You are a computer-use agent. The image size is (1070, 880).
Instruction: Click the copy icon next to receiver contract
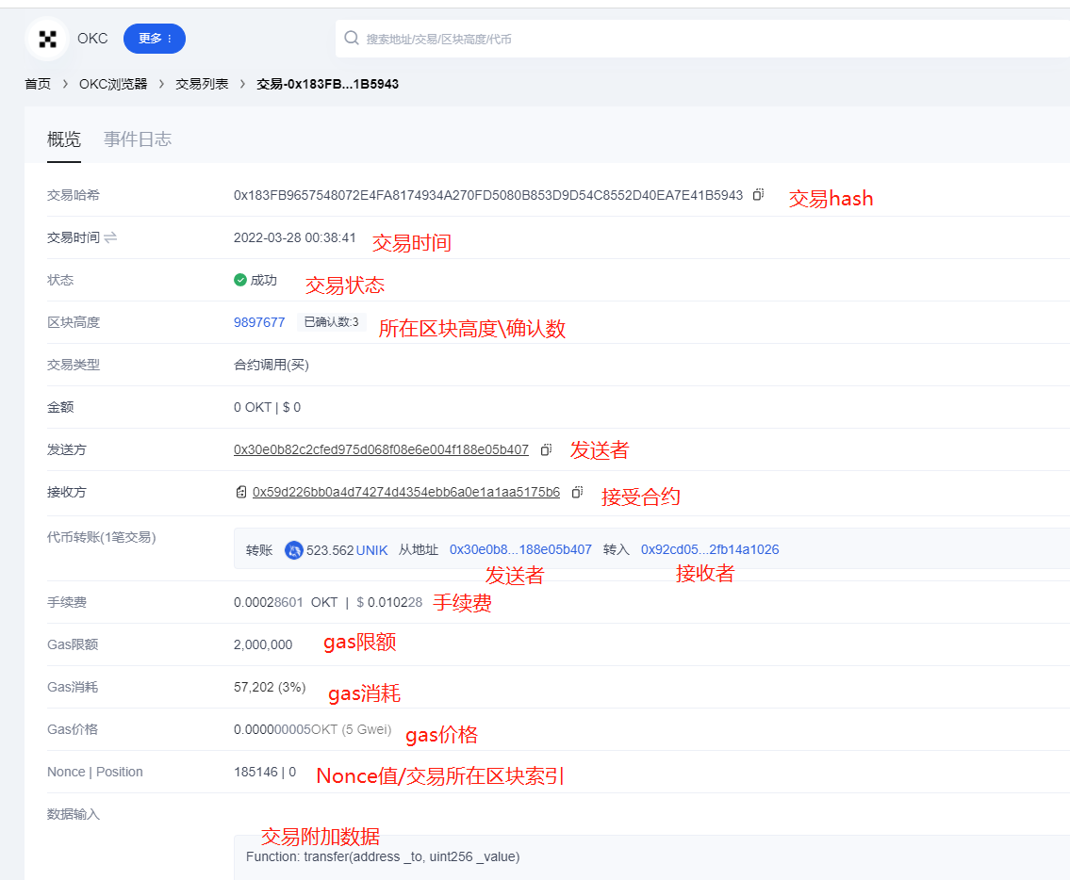pos(575,492)
